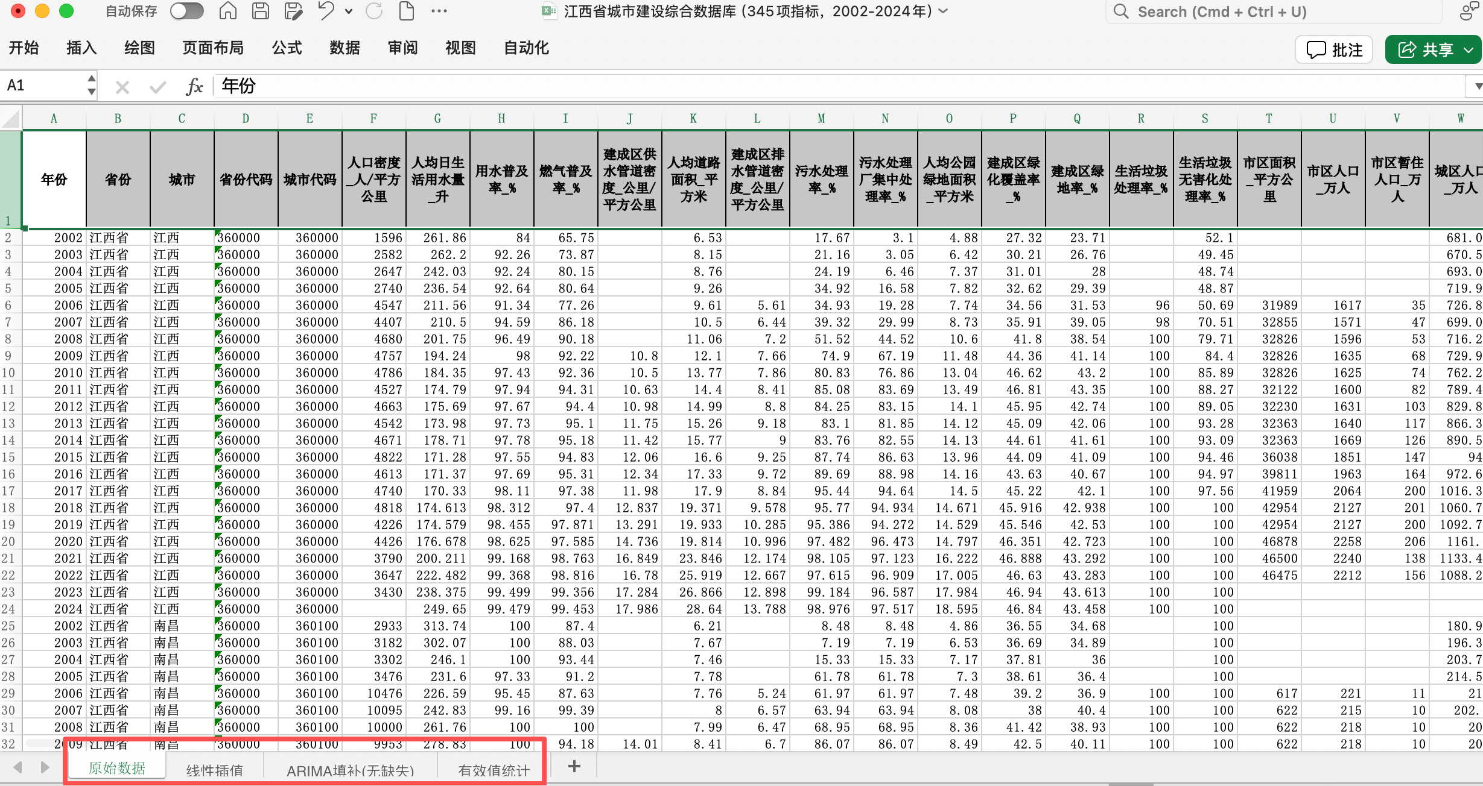Click the add new sheet plus icon

pos(574,766)
